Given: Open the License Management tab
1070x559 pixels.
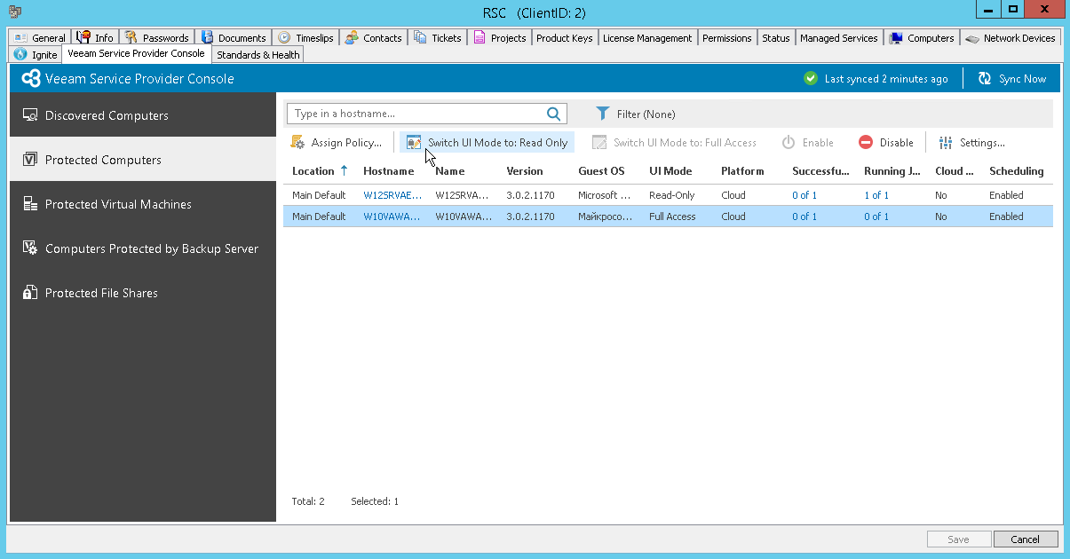Looking at the screenshot, I should (647, 38).
